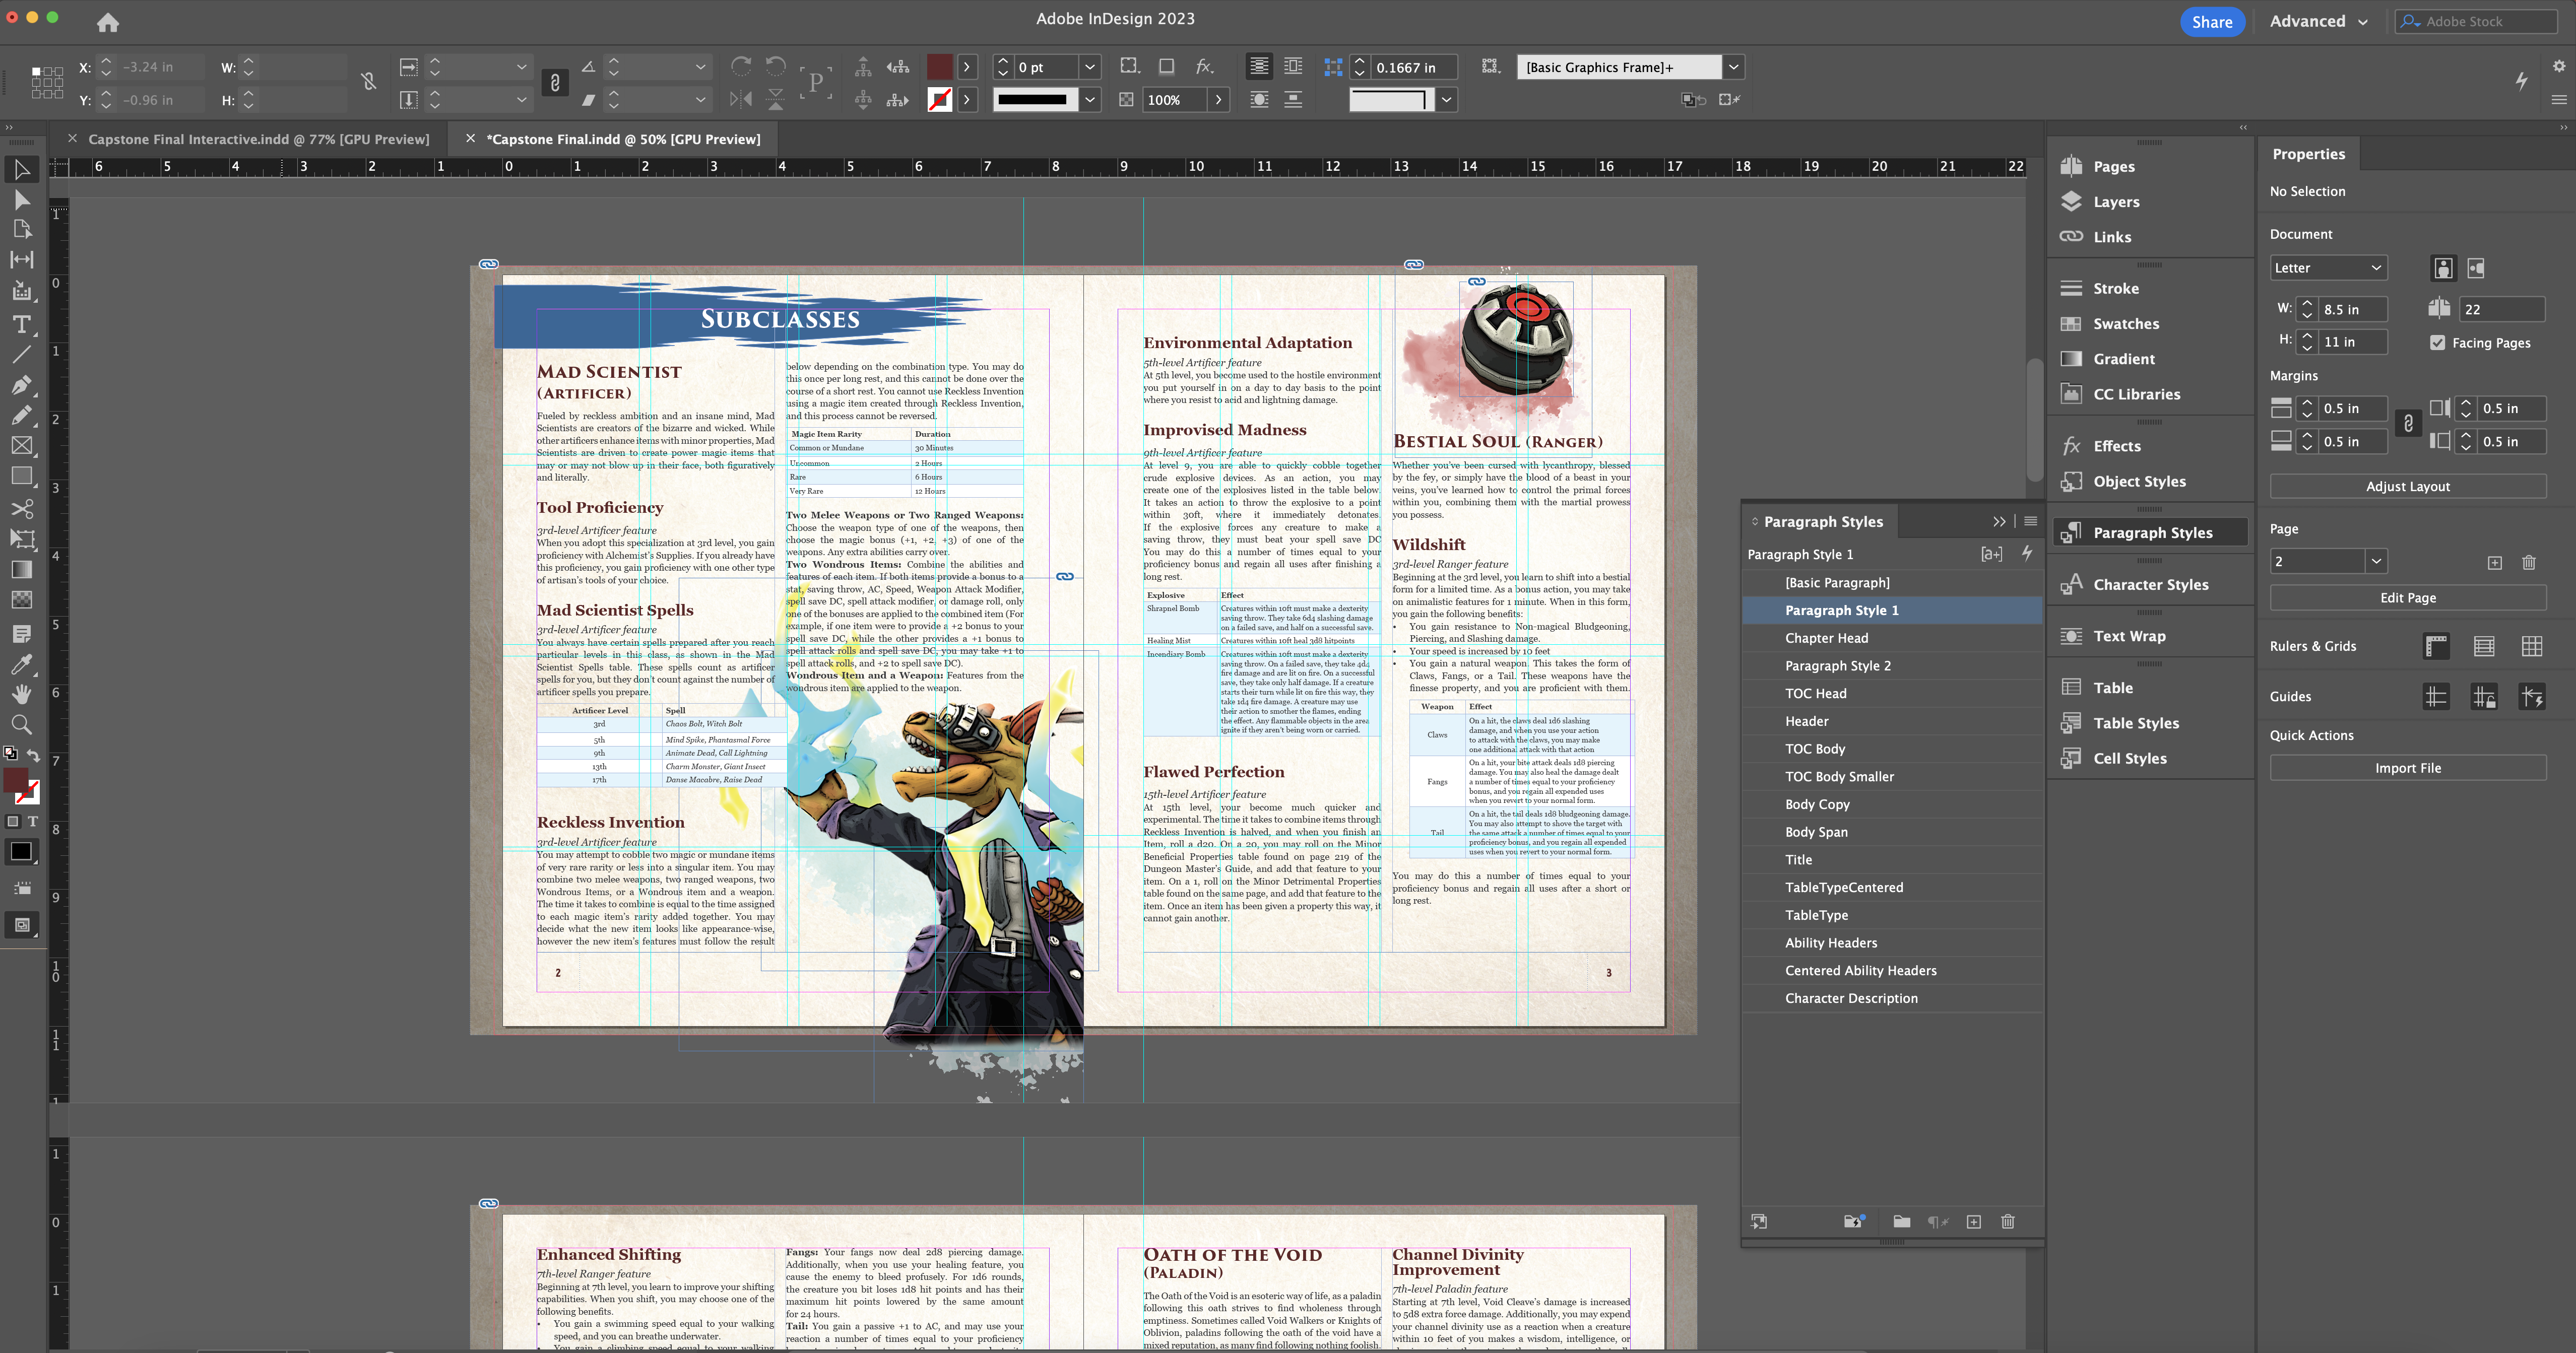Viewport: 2576px width, 1353px height.
Task: Open Character Styles panel entry
Action: [2150, 584]
